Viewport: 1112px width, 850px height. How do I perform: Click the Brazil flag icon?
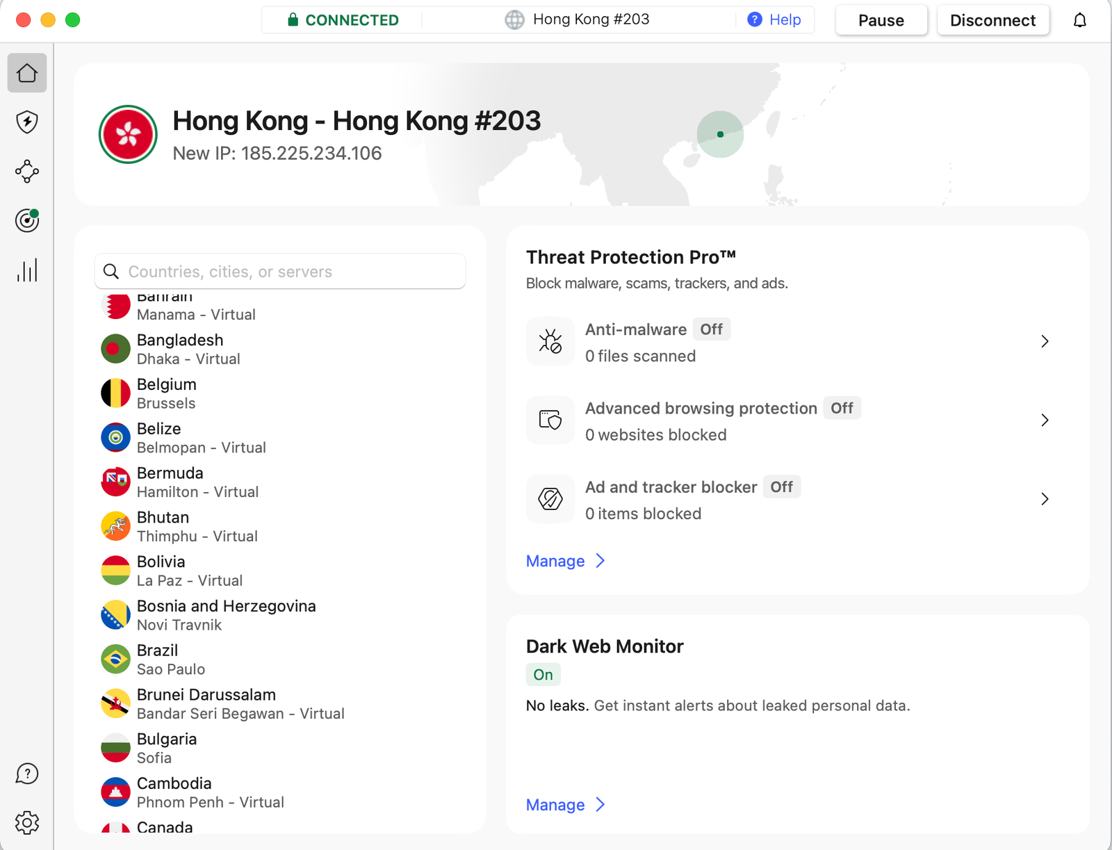(x=115, y=660)
